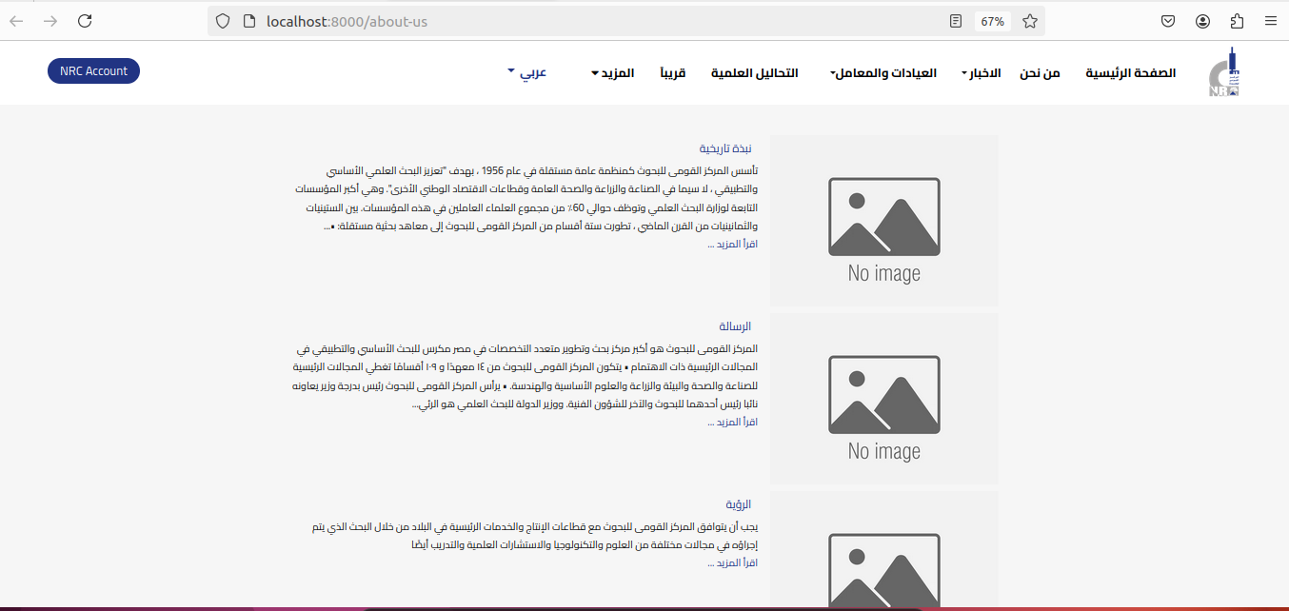This screenshot has width=1289, height=611.
Task: Click the 67% zoom level indicator
Action: tap(993, 21)
